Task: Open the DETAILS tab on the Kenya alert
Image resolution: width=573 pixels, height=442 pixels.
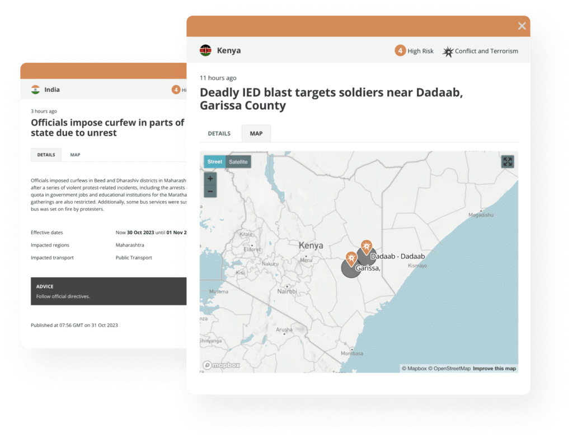Action: [x=219, y=133]
